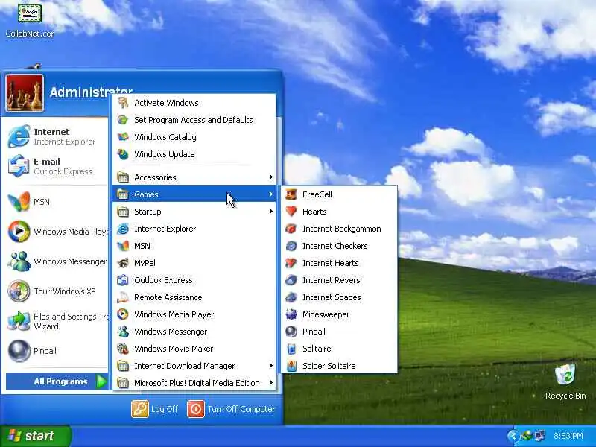
Task: Open the Accessories folder entry
Action: (x=194, y=177)
